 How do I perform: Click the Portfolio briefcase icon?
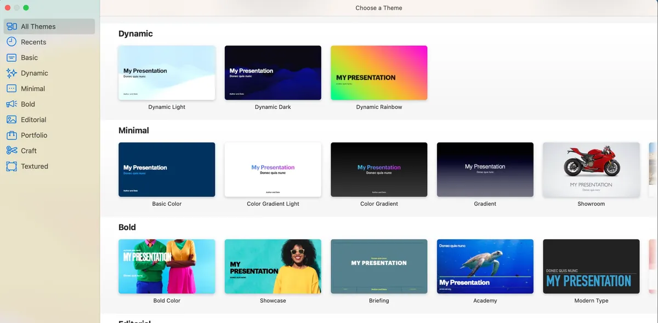[x=12, y=135]
